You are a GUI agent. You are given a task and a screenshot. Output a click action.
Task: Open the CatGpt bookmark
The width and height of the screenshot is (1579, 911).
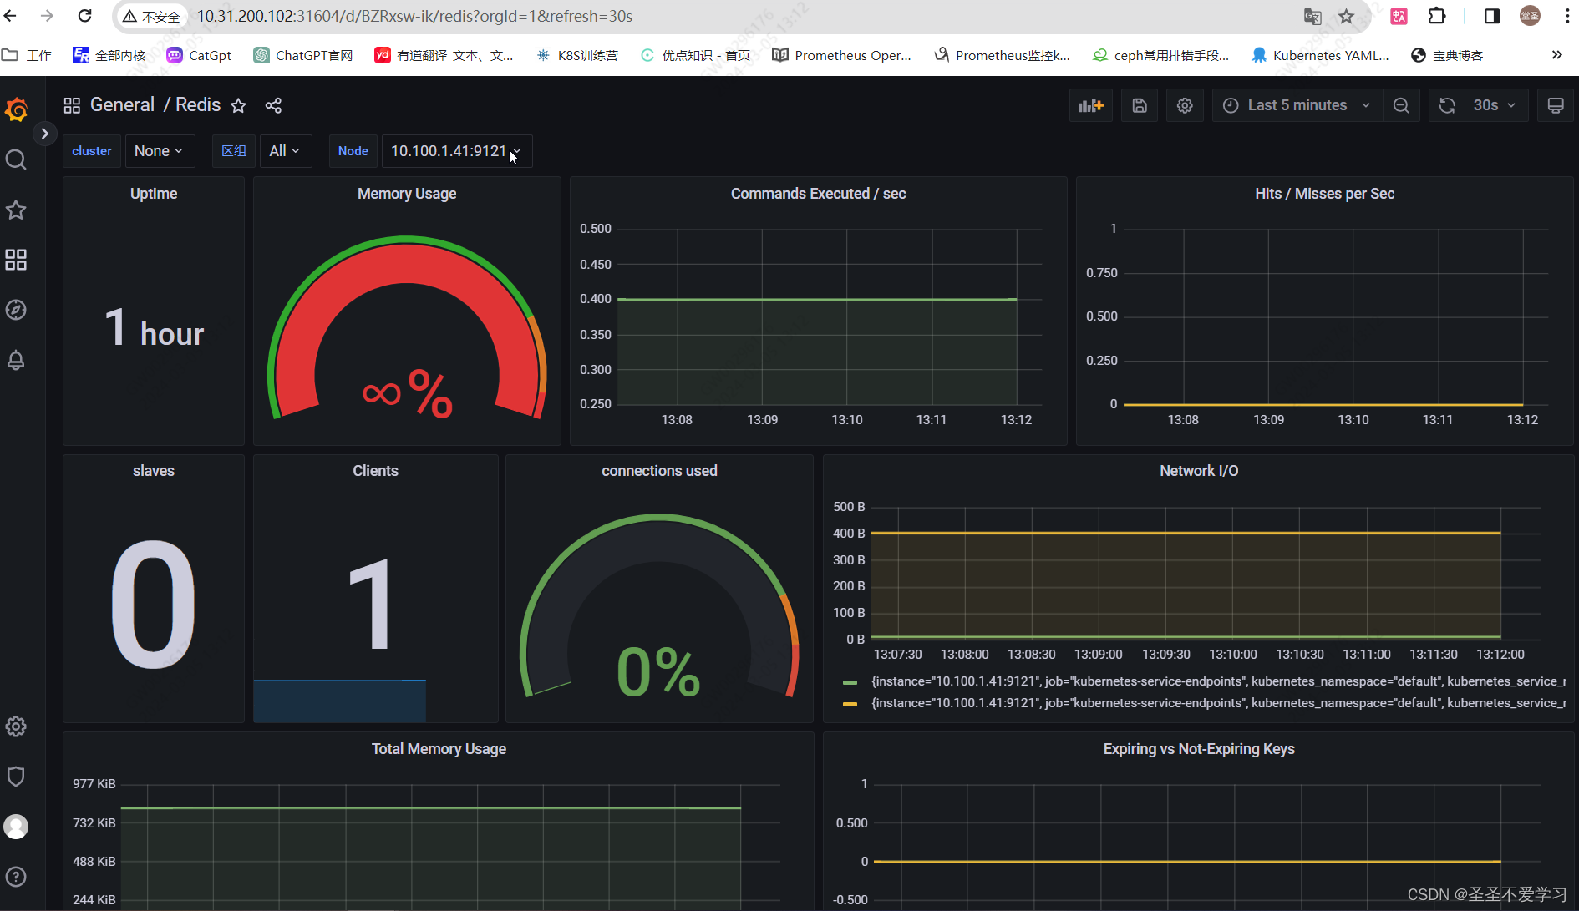(x=199, y=55)
